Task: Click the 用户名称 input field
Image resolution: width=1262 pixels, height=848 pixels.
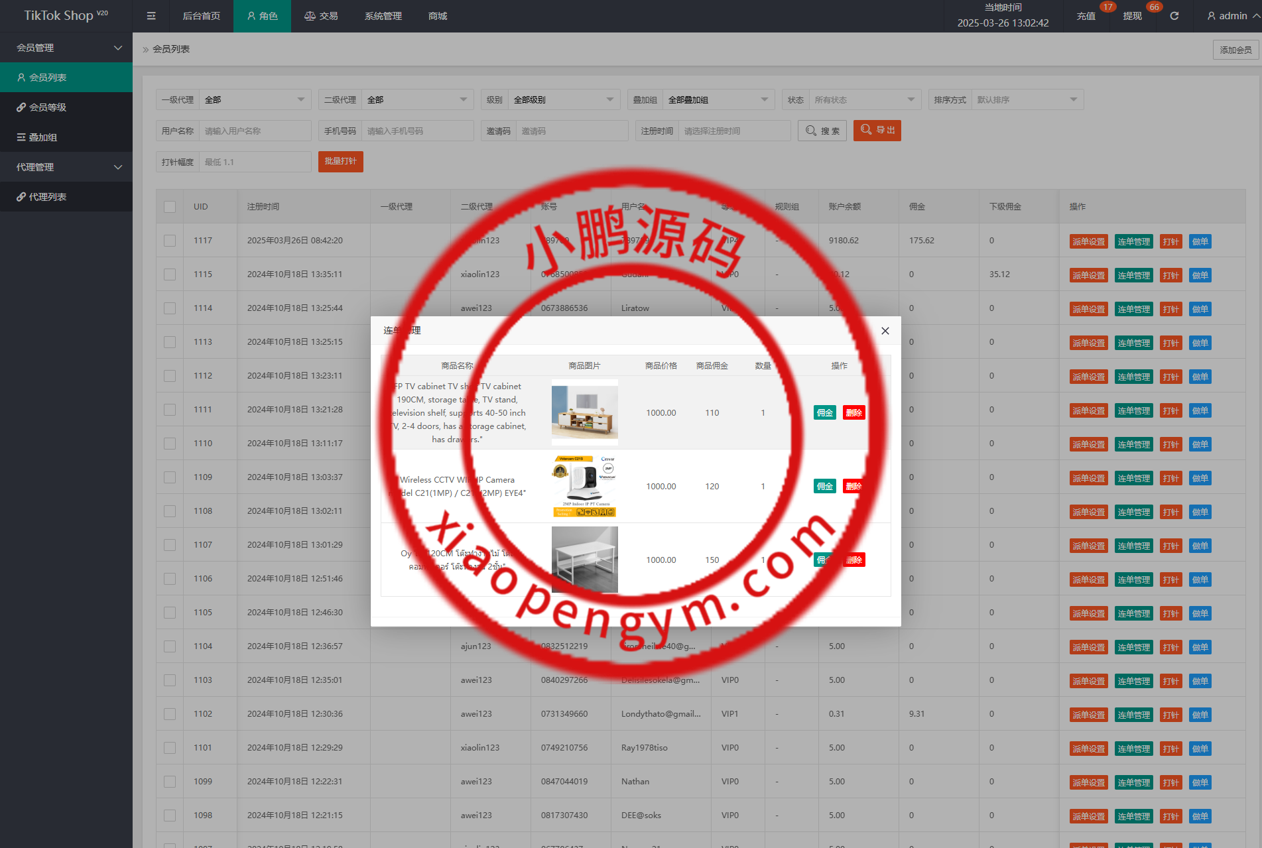Action: [x=255, y=131]
